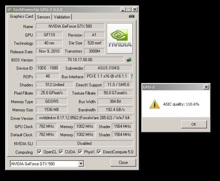Switch to the Sensors tab
This screenshot has height=181, width=220.
click(x=43, y=17)
